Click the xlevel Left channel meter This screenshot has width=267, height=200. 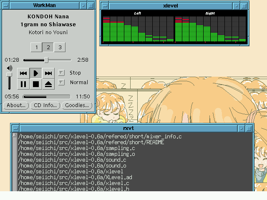point(138,29)
